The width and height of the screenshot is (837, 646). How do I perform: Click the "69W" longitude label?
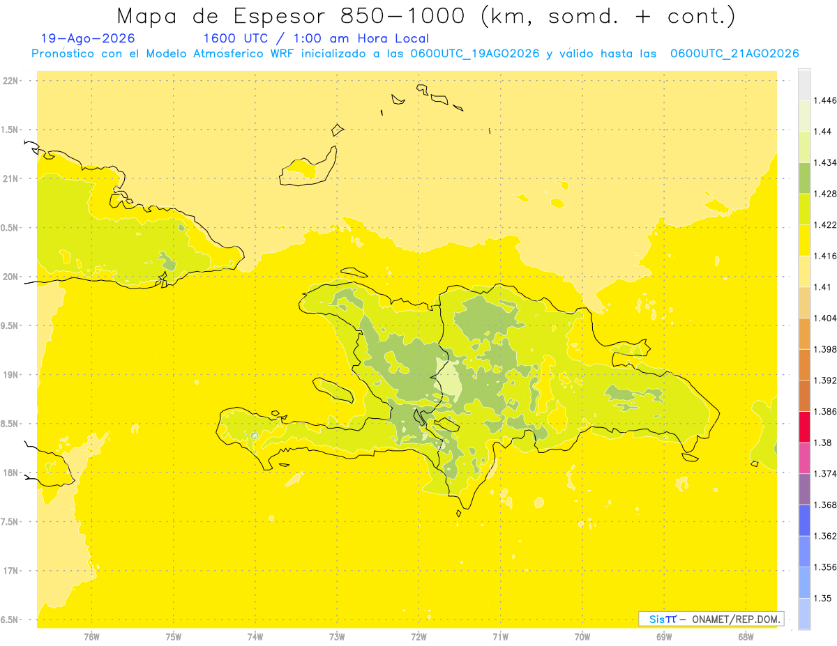(x=664, y=637)
